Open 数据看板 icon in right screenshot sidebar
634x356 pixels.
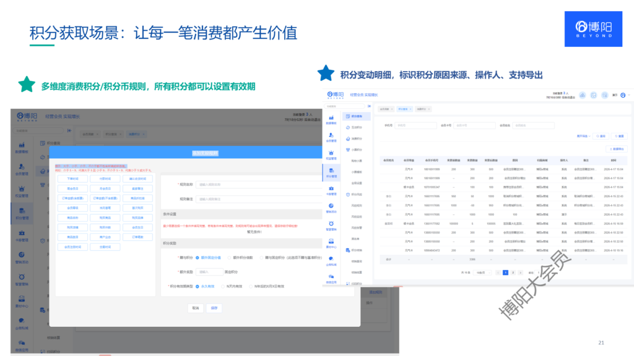coord(331,118)
